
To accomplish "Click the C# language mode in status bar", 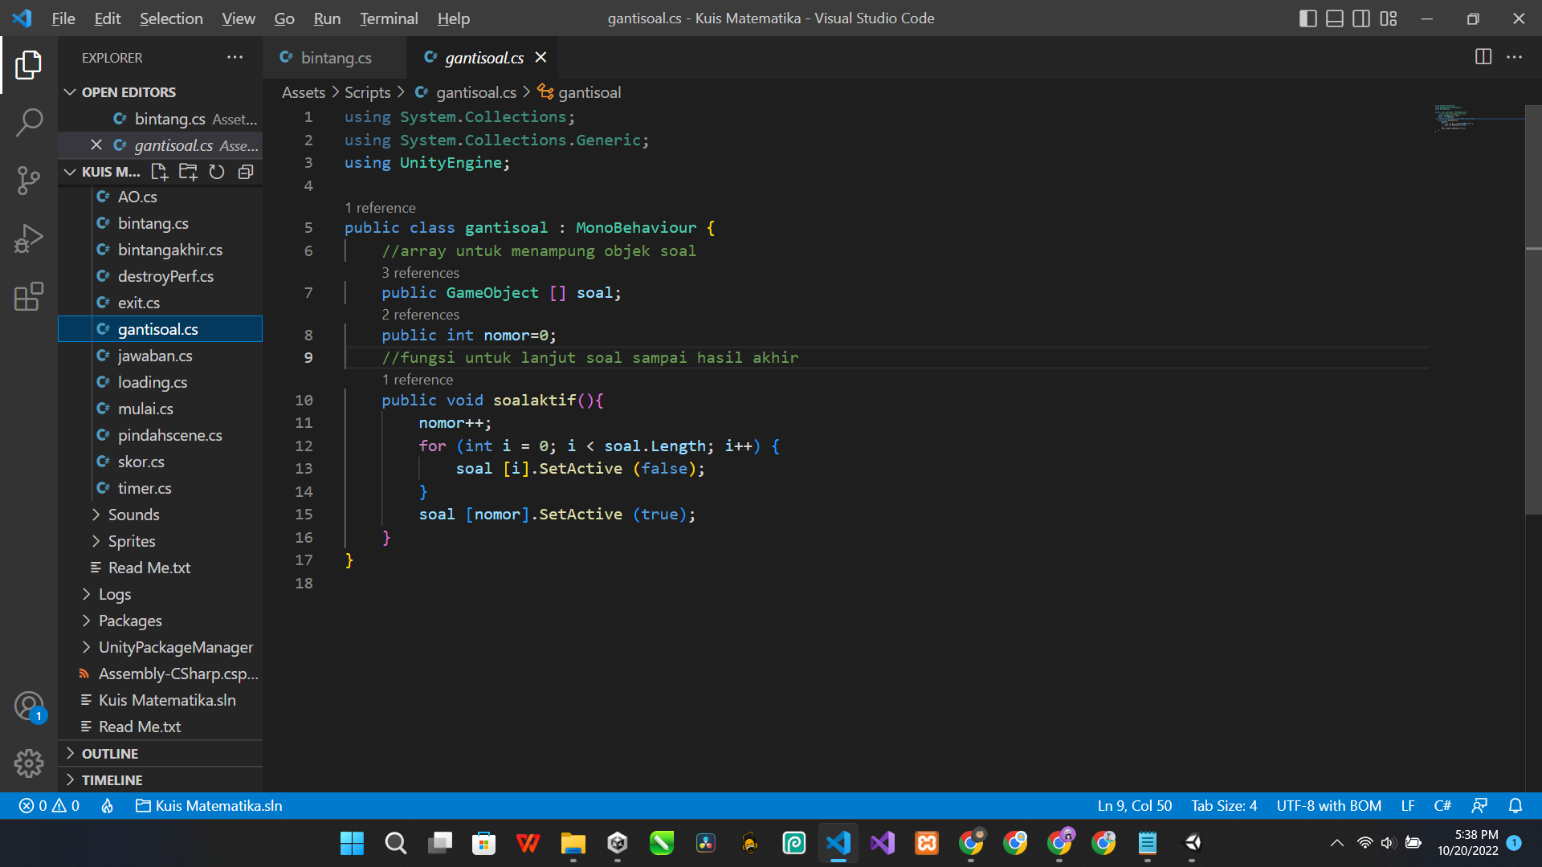I will click(1442, 806).
